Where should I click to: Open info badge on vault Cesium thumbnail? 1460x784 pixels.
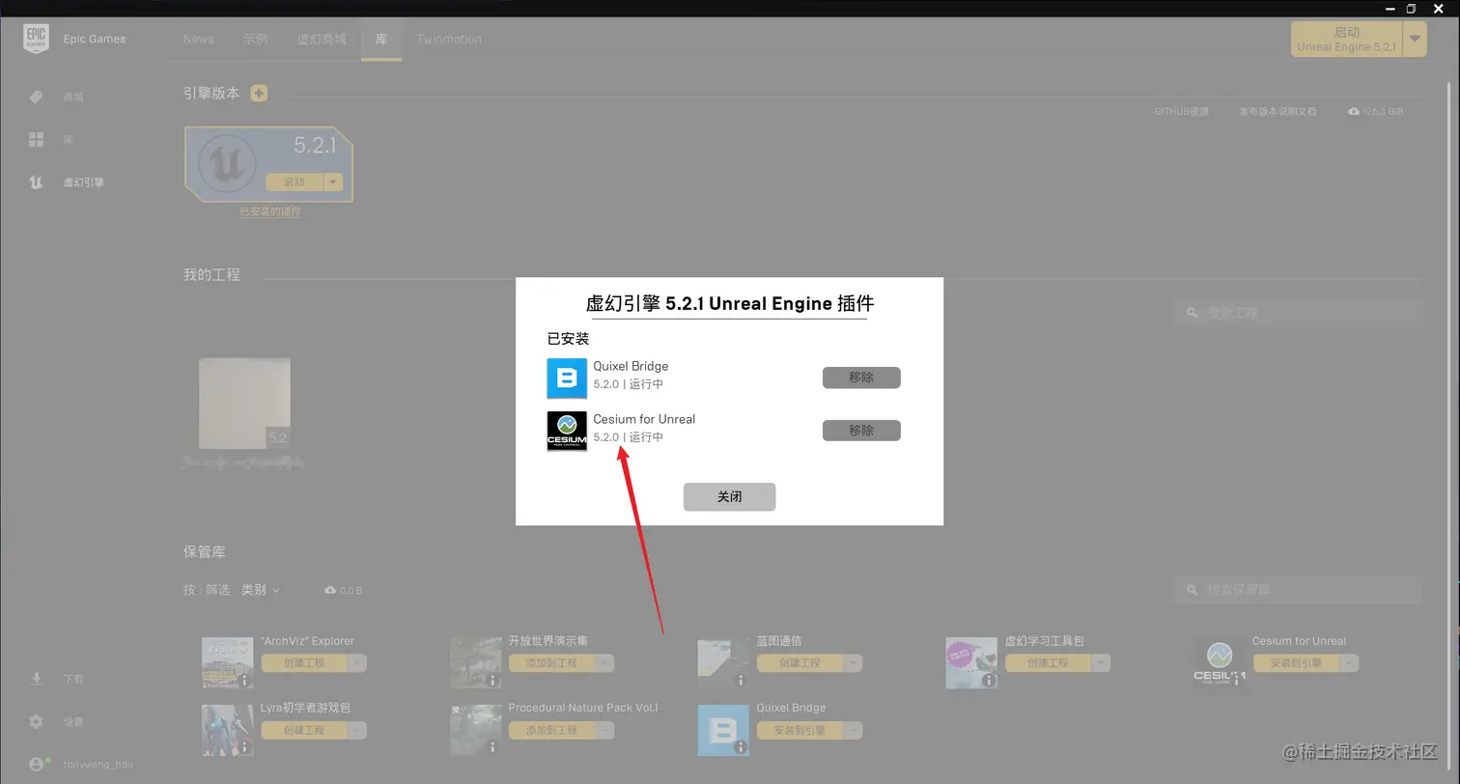(x=1238, y=681)
